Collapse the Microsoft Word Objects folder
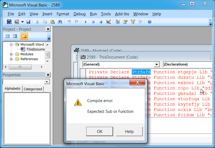Screen dimensions: 215x148 click(11, 45)
